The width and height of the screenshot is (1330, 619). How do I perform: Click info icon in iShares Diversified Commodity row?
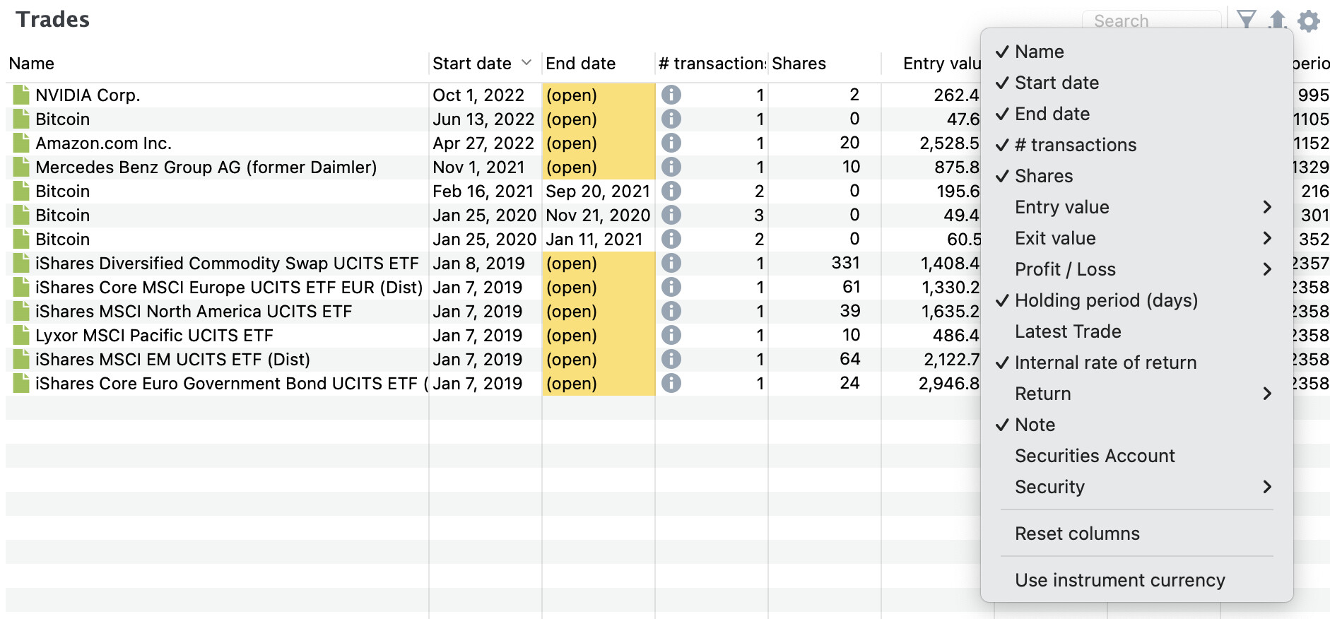(x=671, y=263)
